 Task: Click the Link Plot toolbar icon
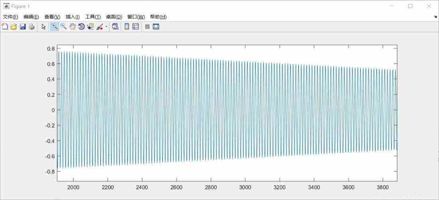pyautogui.click(x=115, y=27)
